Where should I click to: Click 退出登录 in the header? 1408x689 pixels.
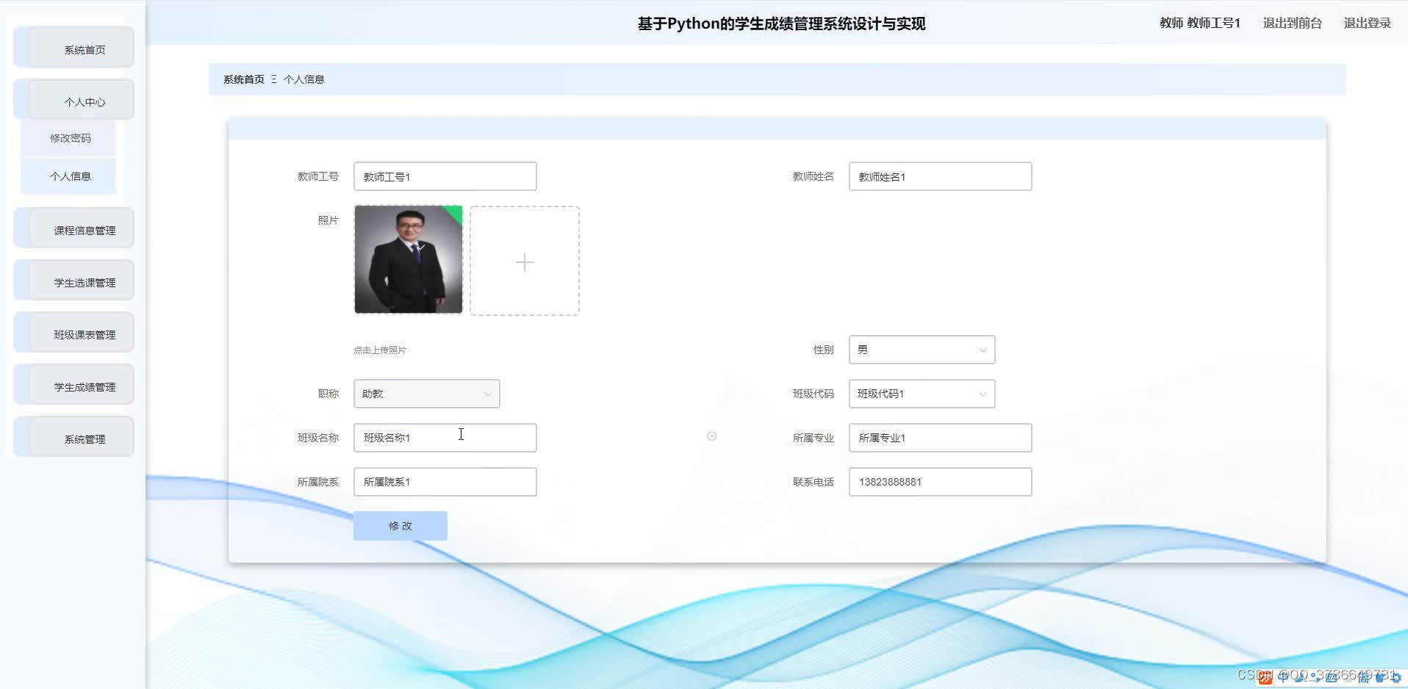pyautogui.click(x=1367, y=24)
